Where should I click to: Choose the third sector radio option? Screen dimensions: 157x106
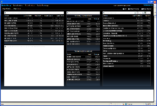point(142,9)
